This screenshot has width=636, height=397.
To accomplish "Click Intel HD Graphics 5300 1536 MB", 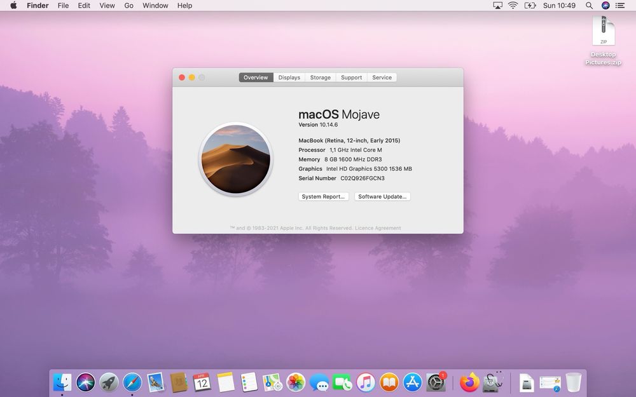I will [x=369, y=169].
